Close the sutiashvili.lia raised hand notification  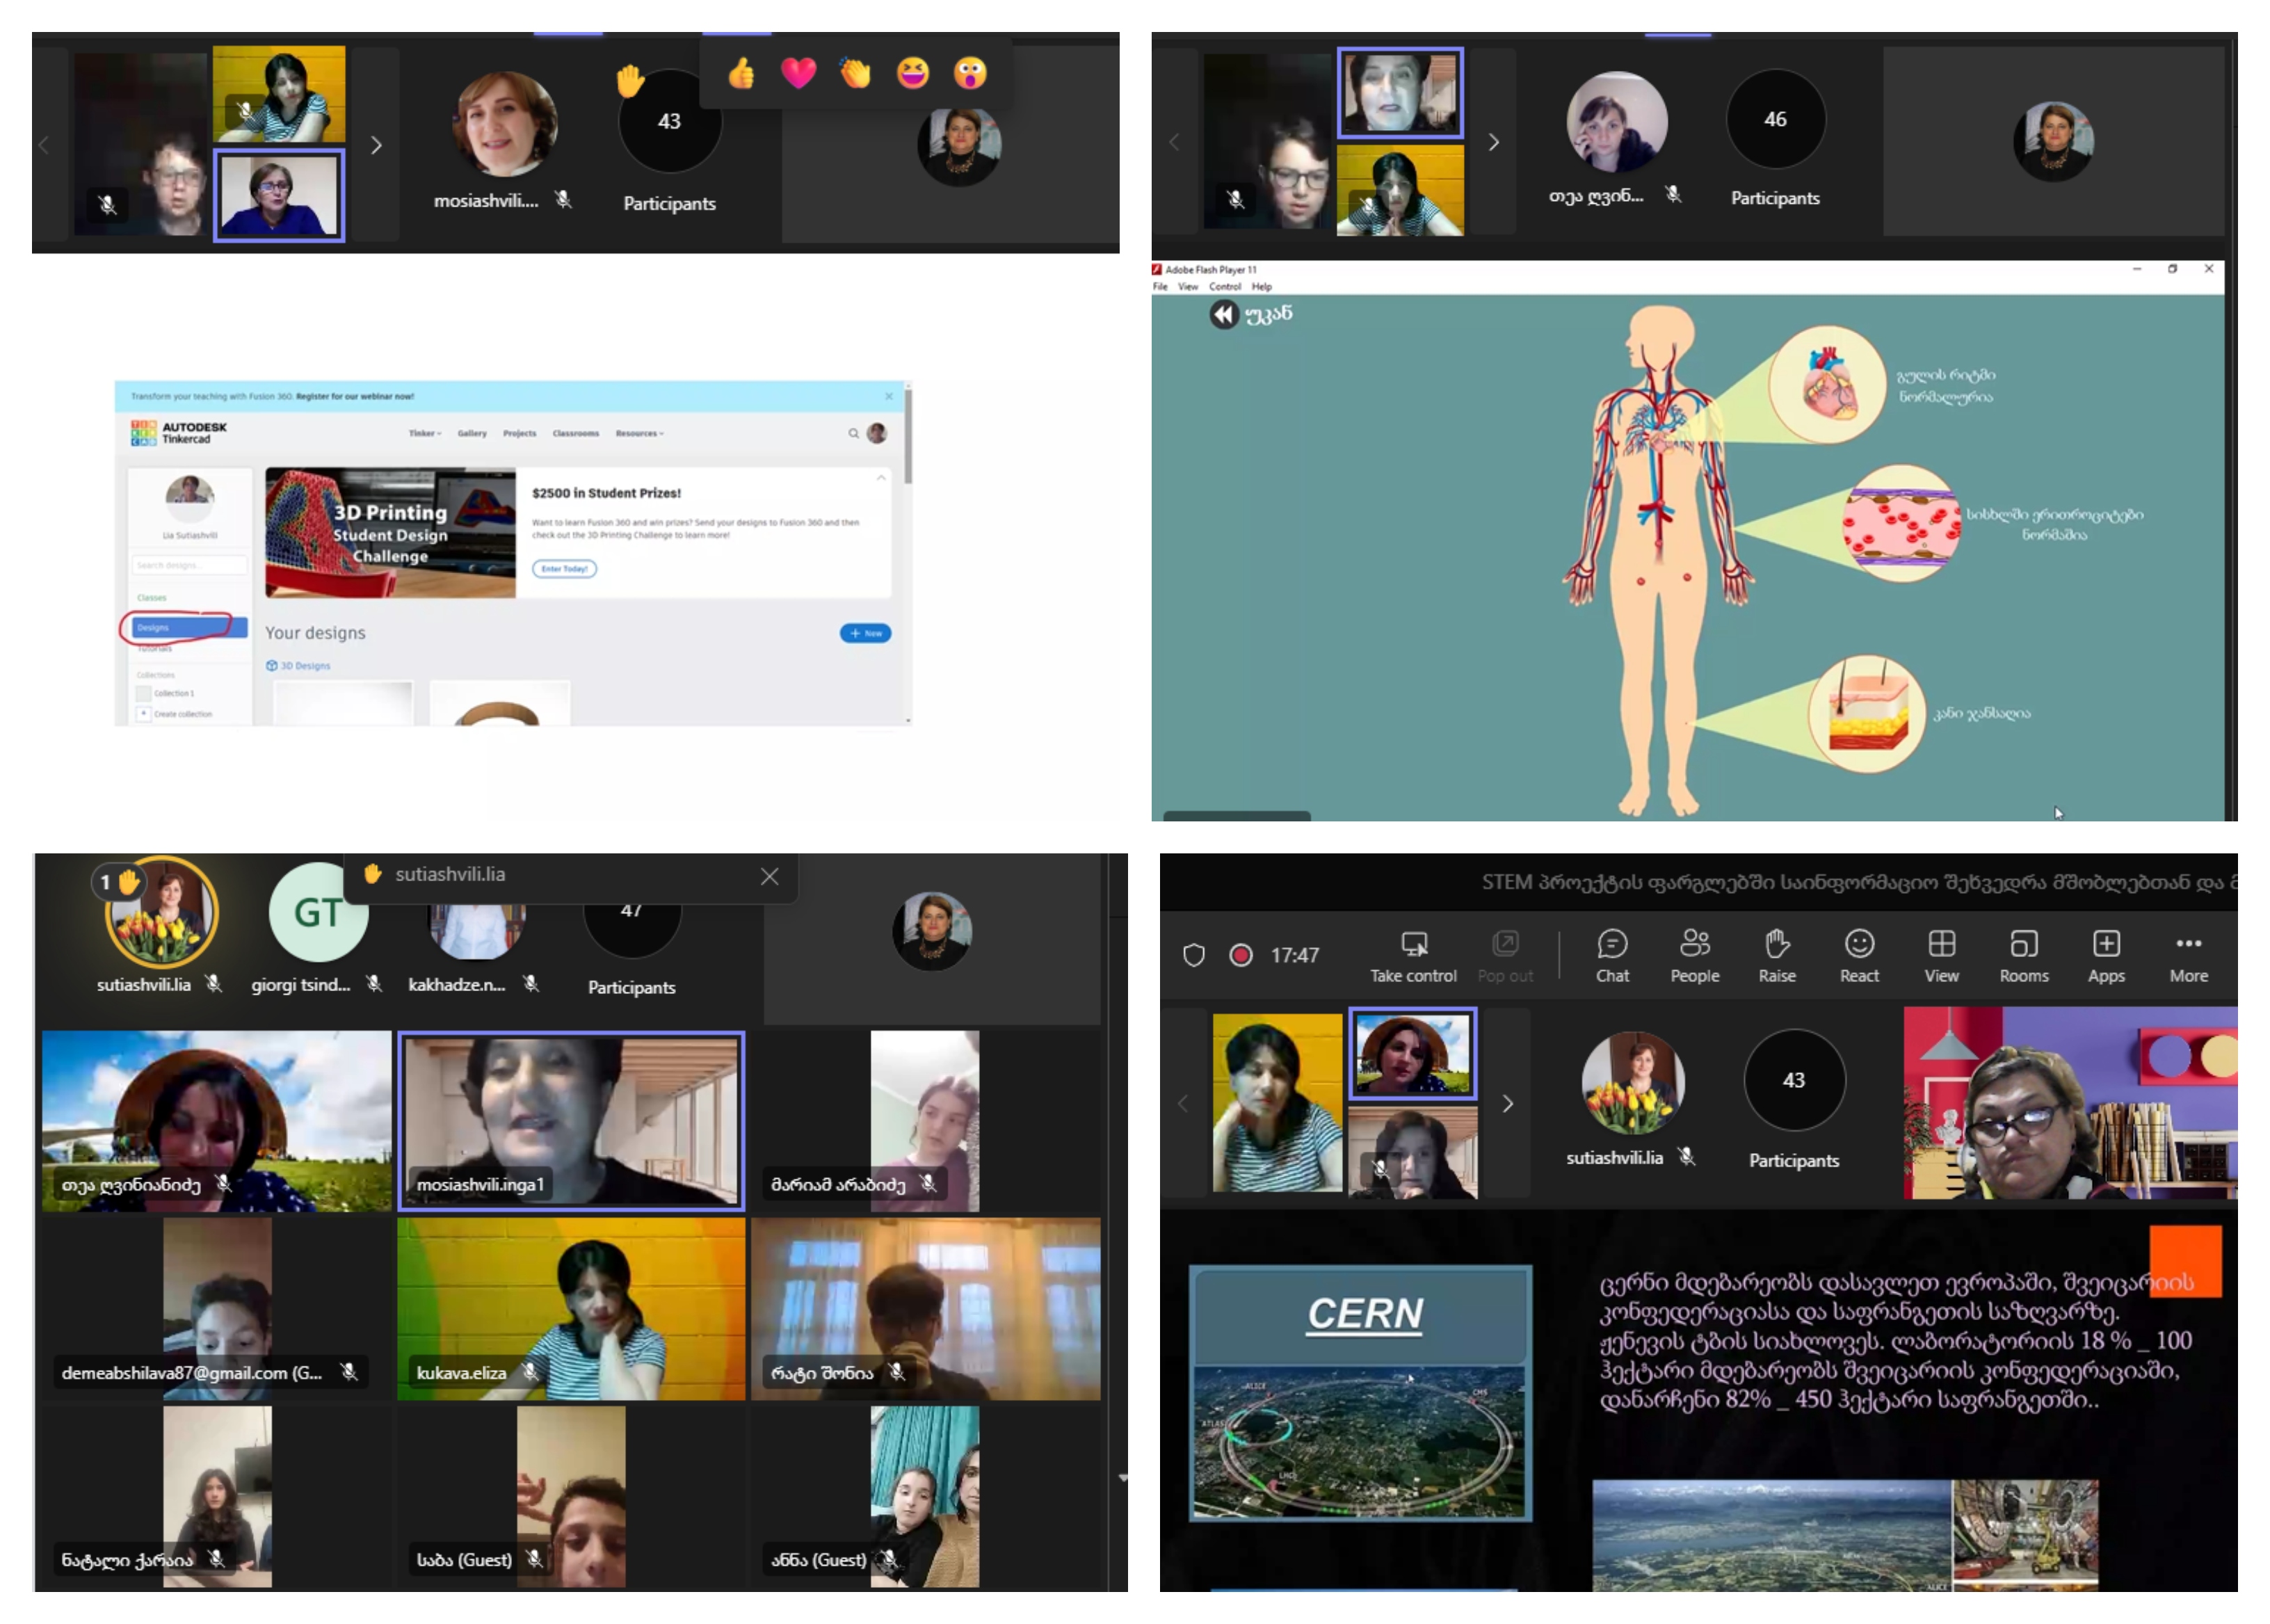769,876
